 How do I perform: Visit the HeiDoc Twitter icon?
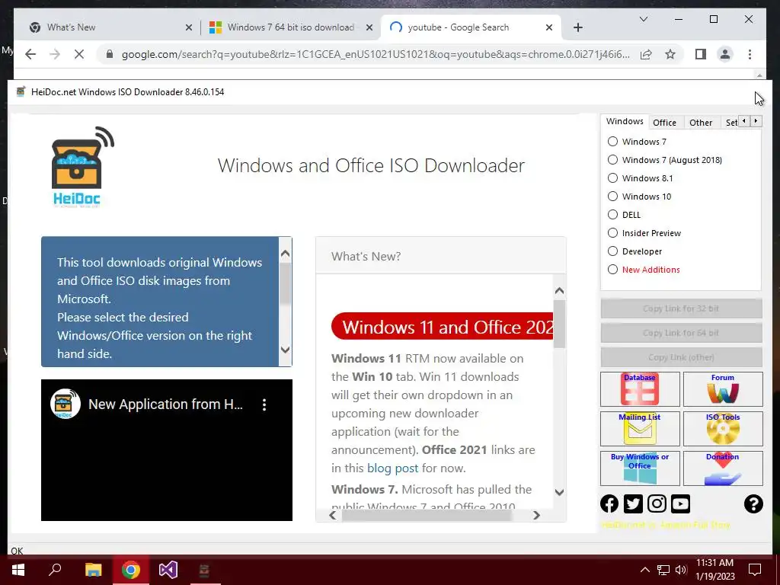[633, 504]
